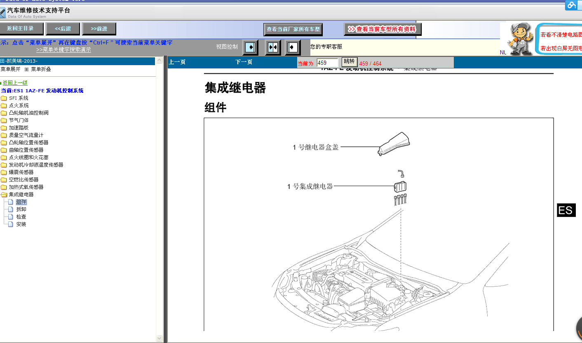Viewport: 582px width, 343px height.
Task: Select the 拆卸 document
Action: click(21, 209)
